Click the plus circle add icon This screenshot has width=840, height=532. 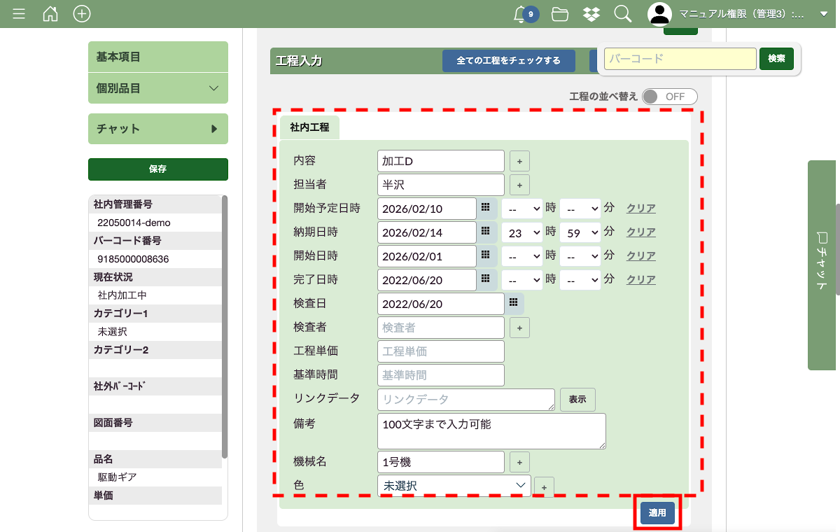click(82, 13)
